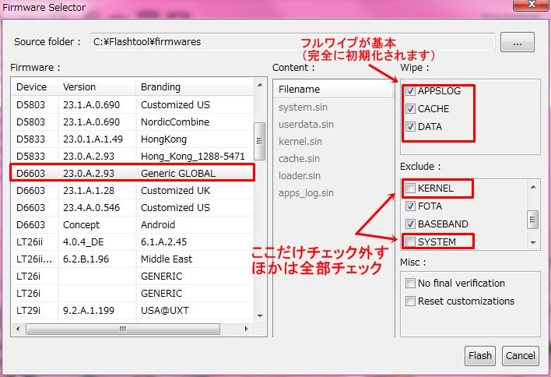Select D5833 Hong_Kong_1288-5471 firmware row
The height and width of the screenshot is (377, 551).
(x=132, y=156)
